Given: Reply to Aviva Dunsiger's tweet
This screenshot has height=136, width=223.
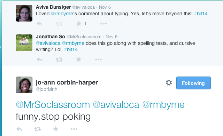Looking at the screenshot, I should coord(39,24).
